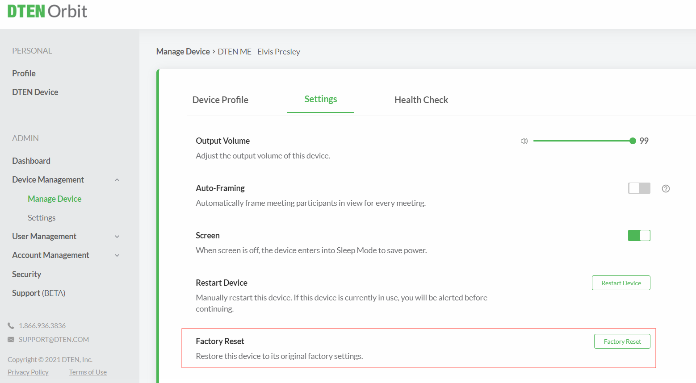Open Profile in the sidebar
Viewport: 696px width, 383px height.
tap(24, 73)
